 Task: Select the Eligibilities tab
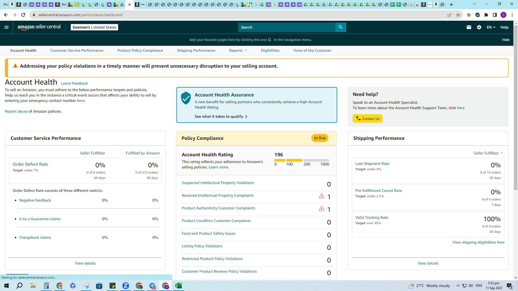pyautogui.click(x=270, y=50)
